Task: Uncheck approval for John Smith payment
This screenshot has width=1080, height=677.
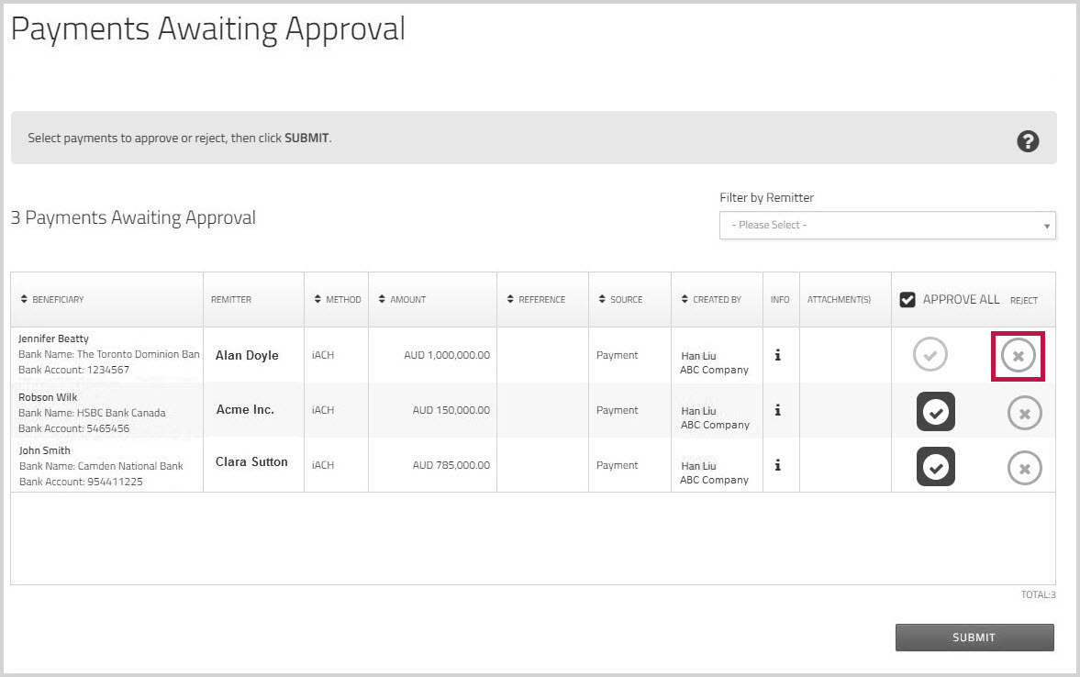Action: (x=935, y=467)
